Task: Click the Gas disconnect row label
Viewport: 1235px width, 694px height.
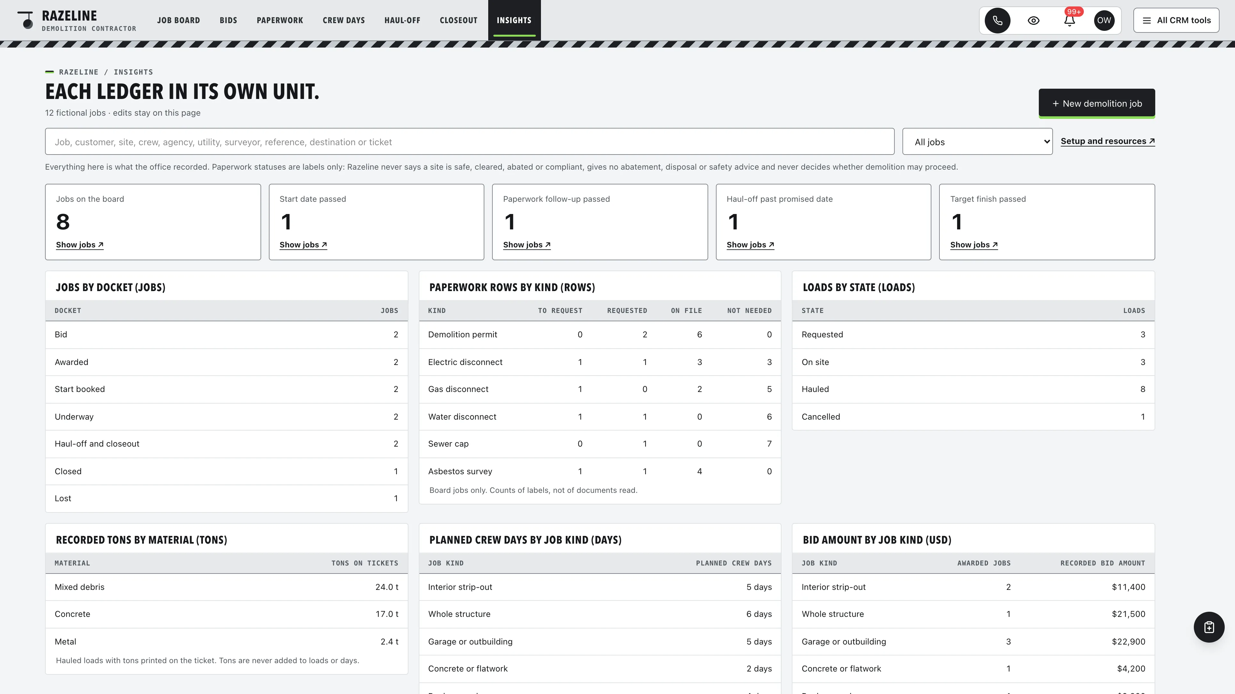Action: tap(458, 389)
